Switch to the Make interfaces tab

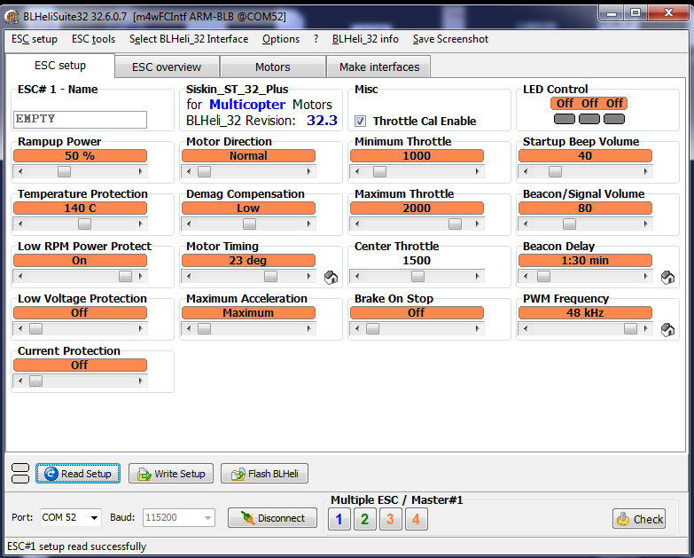click(379, 67)
